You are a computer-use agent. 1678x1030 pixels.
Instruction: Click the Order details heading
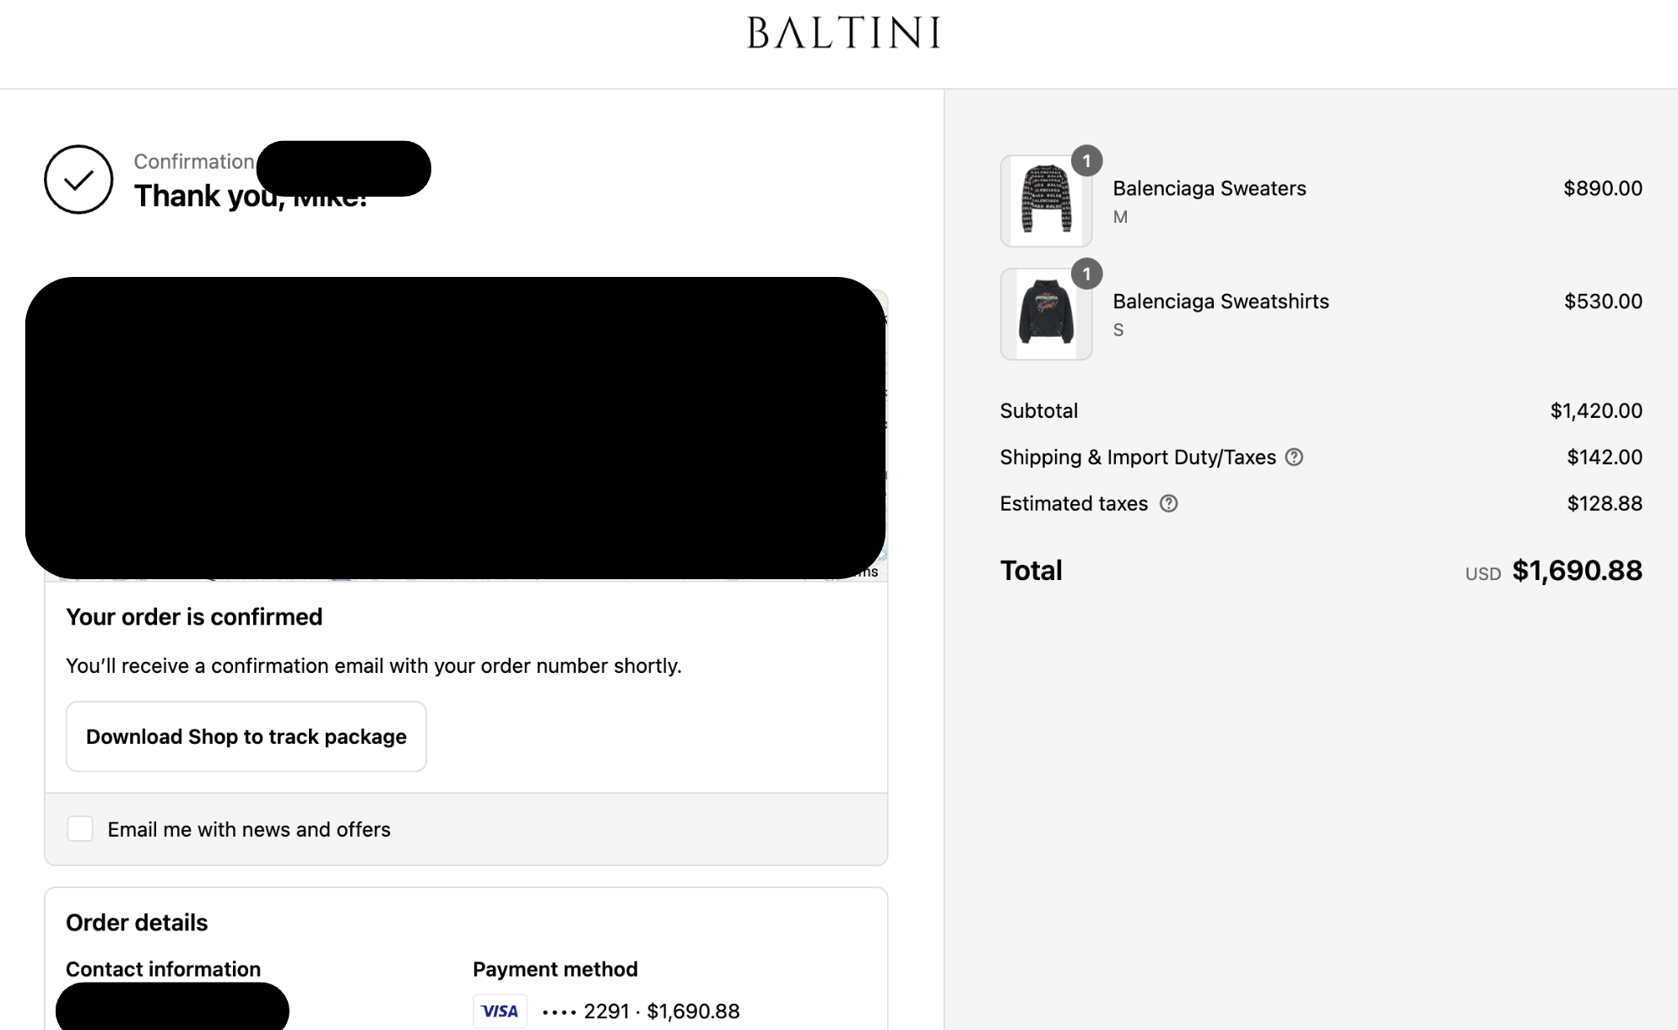pos(137,922)
